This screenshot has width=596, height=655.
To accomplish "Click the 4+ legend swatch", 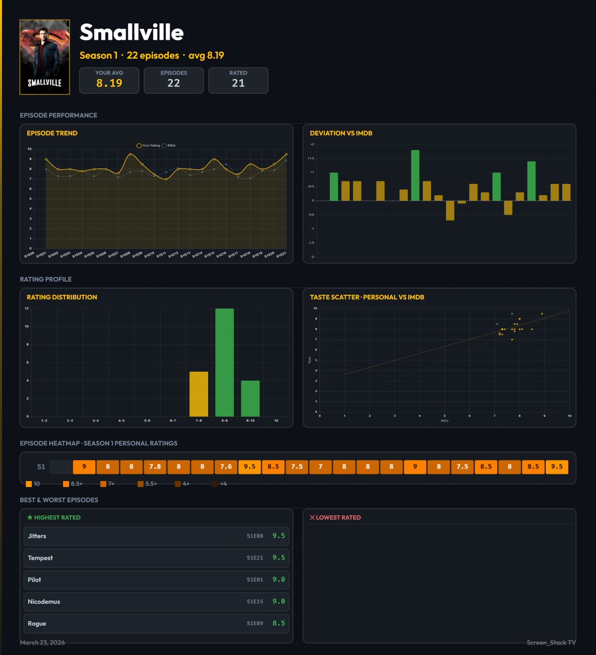I will 178,484.
